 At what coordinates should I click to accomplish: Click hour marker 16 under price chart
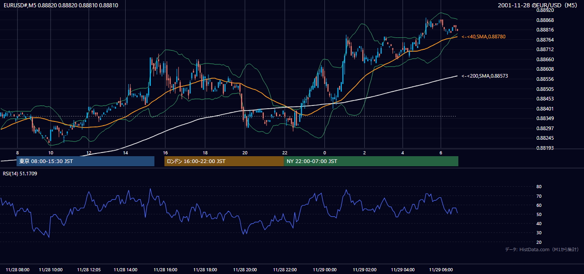pos(165,153)
